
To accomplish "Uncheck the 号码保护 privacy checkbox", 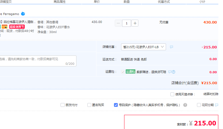I will click(116, 105).
